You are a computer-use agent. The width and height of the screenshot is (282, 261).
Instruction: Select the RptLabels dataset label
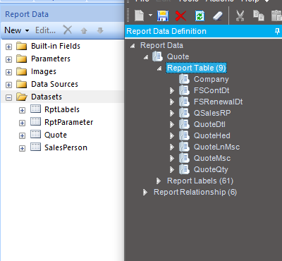pos(62,109)
